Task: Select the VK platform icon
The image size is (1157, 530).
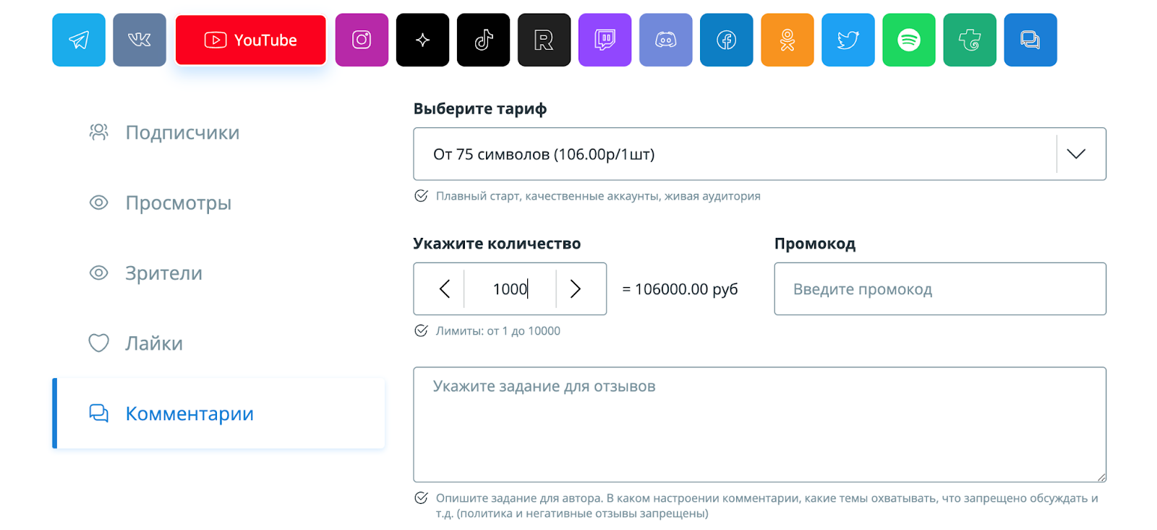Action: pos(140,40)
